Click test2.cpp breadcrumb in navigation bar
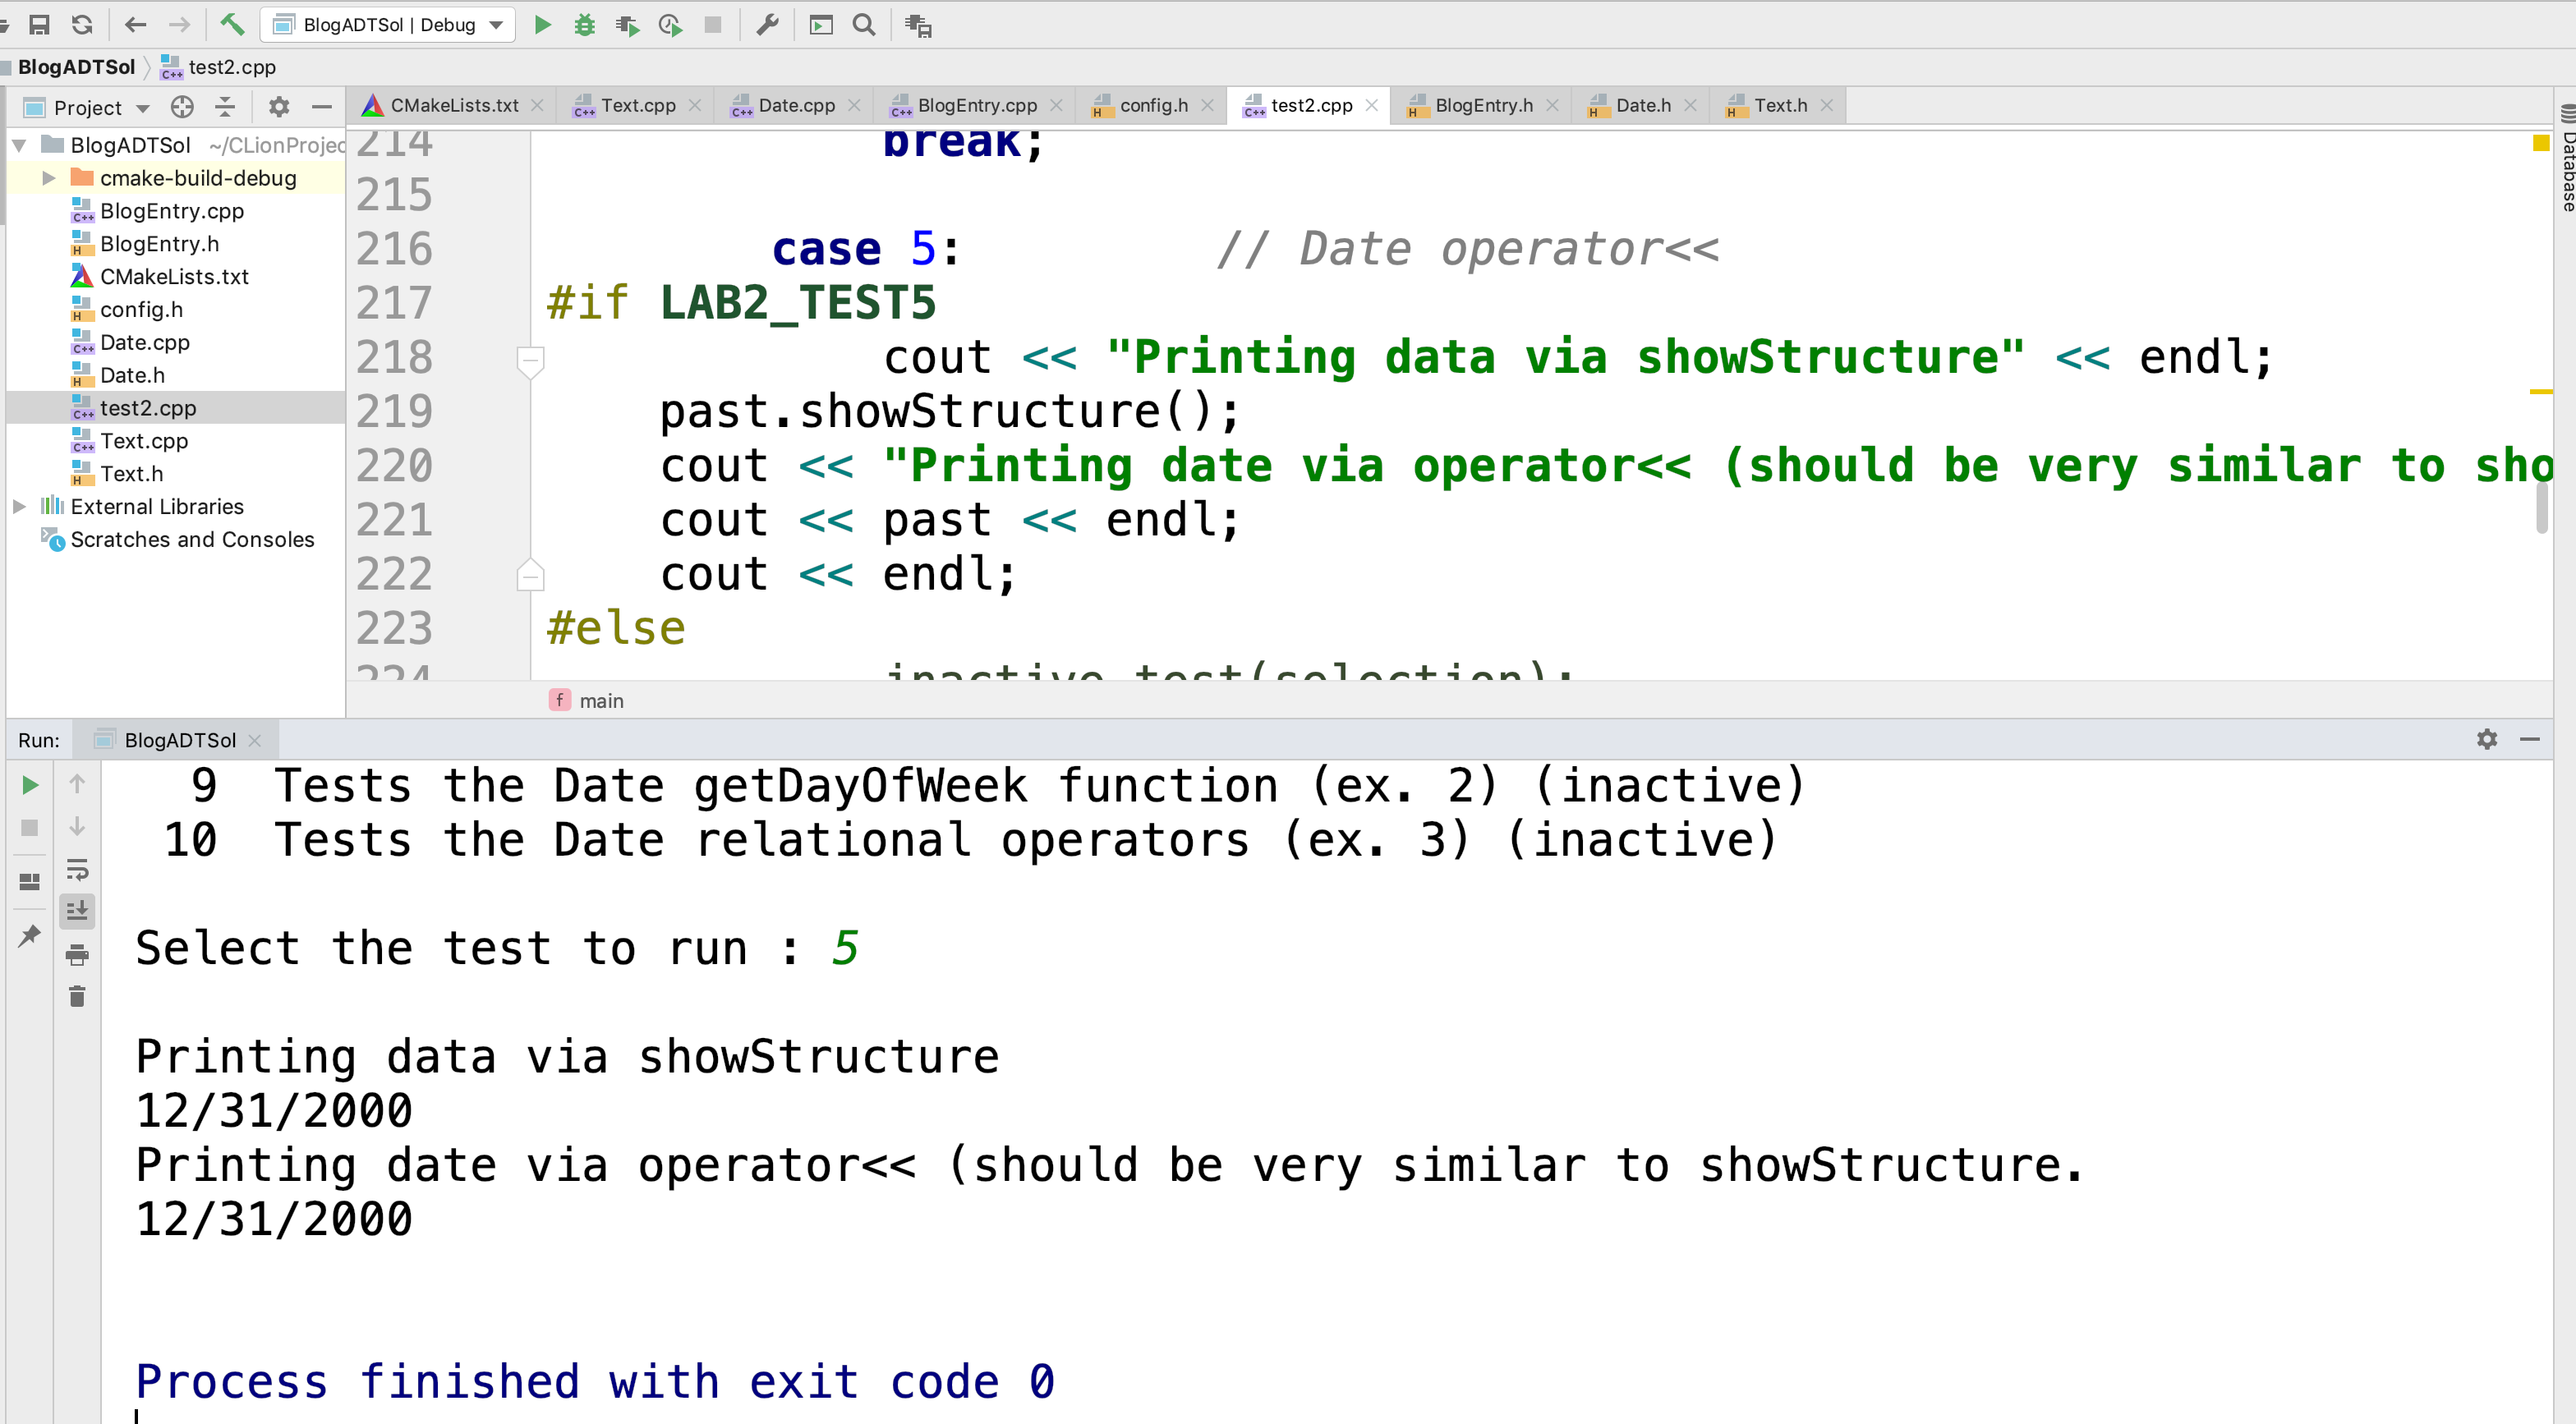Viewport: 2576px width, 1424px height. click(x=219, y=67)
